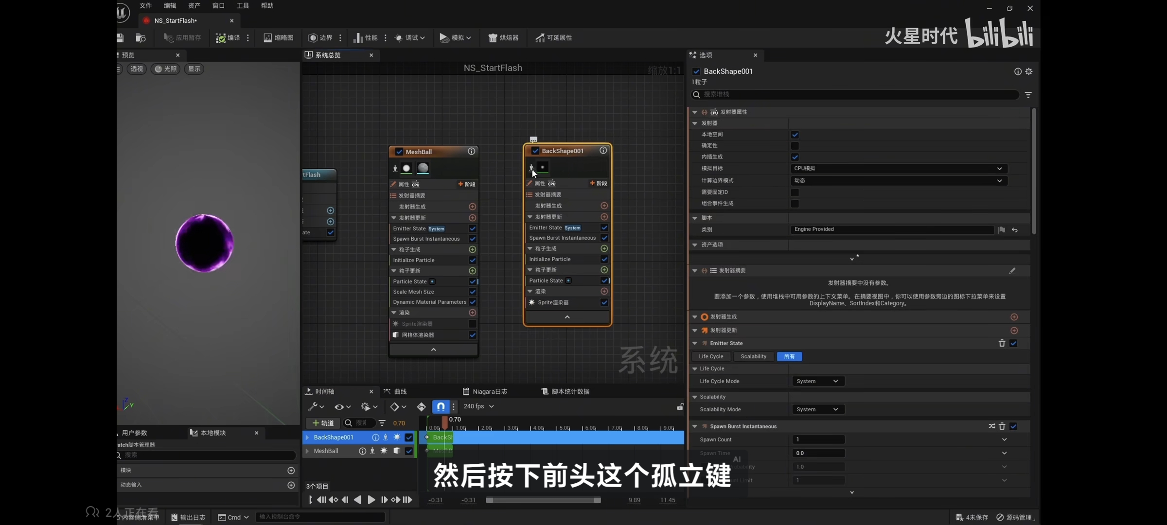Select the Scalability filter button
Viewport: 1167px width, 525px height.
click(x=753, y=356)
